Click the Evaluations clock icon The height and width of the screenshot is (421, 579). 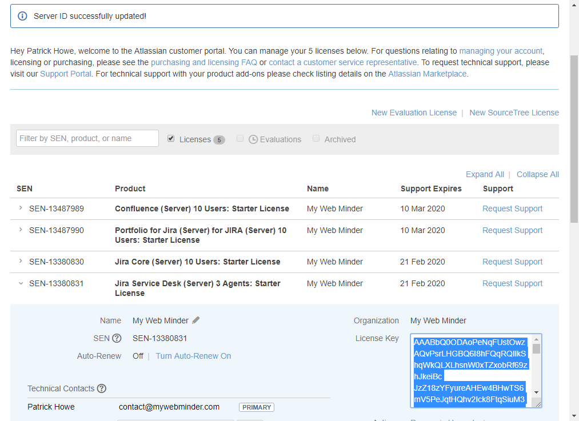pyautogui.click(x=253, y=139)
